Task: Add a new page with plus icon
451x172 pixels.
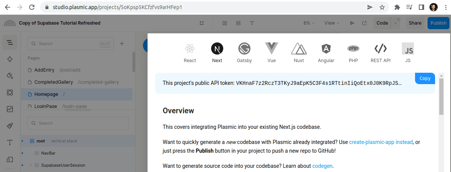Action: [x=122, y=44]
